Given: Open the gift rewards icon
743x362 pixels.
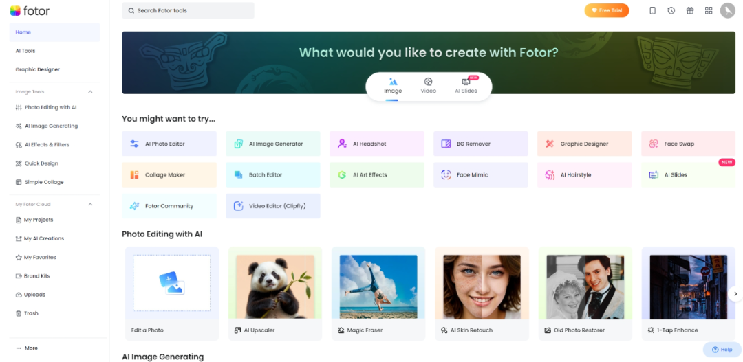Looking at the screenshot, I should point(690,10).
